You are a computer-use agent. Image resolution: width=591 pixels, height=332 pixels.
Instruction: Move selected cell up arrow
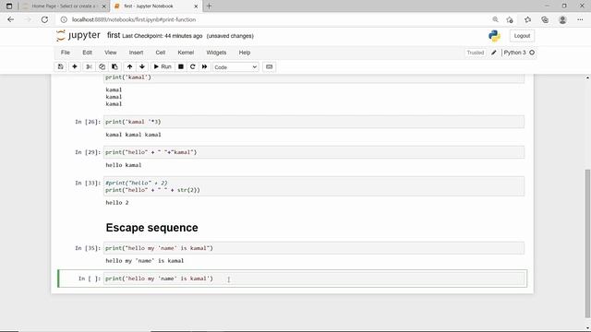pos(129,66)
